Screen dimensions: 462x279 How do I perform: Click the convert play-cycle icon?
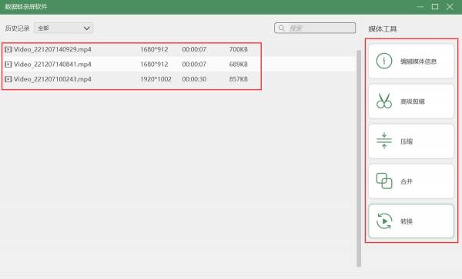coord(384,221)
